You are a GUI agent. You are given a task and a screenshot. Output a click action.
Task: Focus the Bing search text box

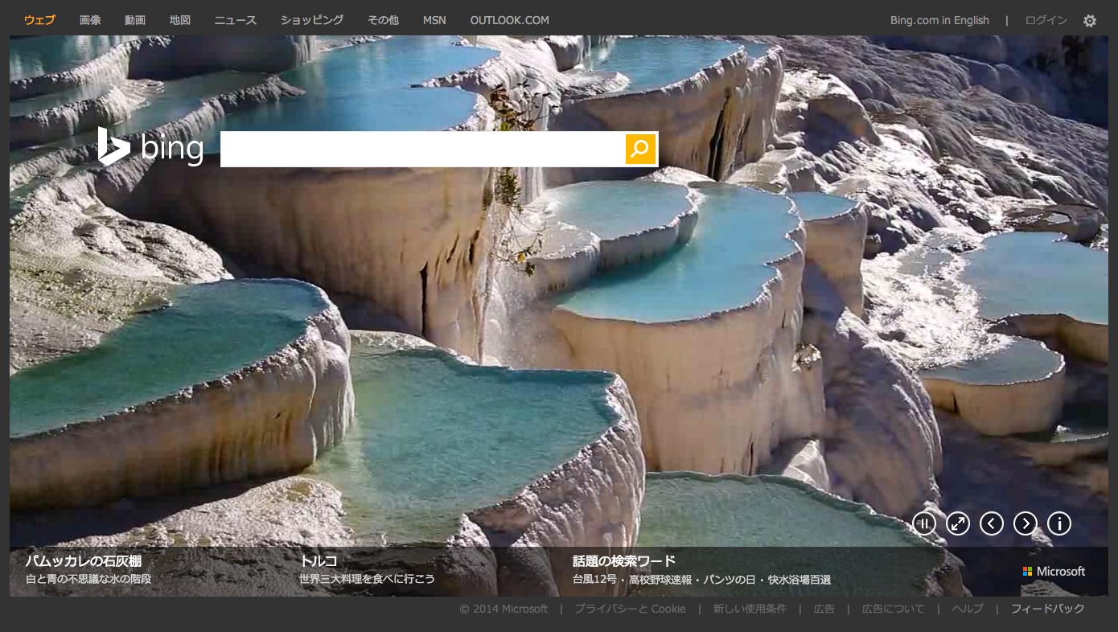(x=422, y=149)
